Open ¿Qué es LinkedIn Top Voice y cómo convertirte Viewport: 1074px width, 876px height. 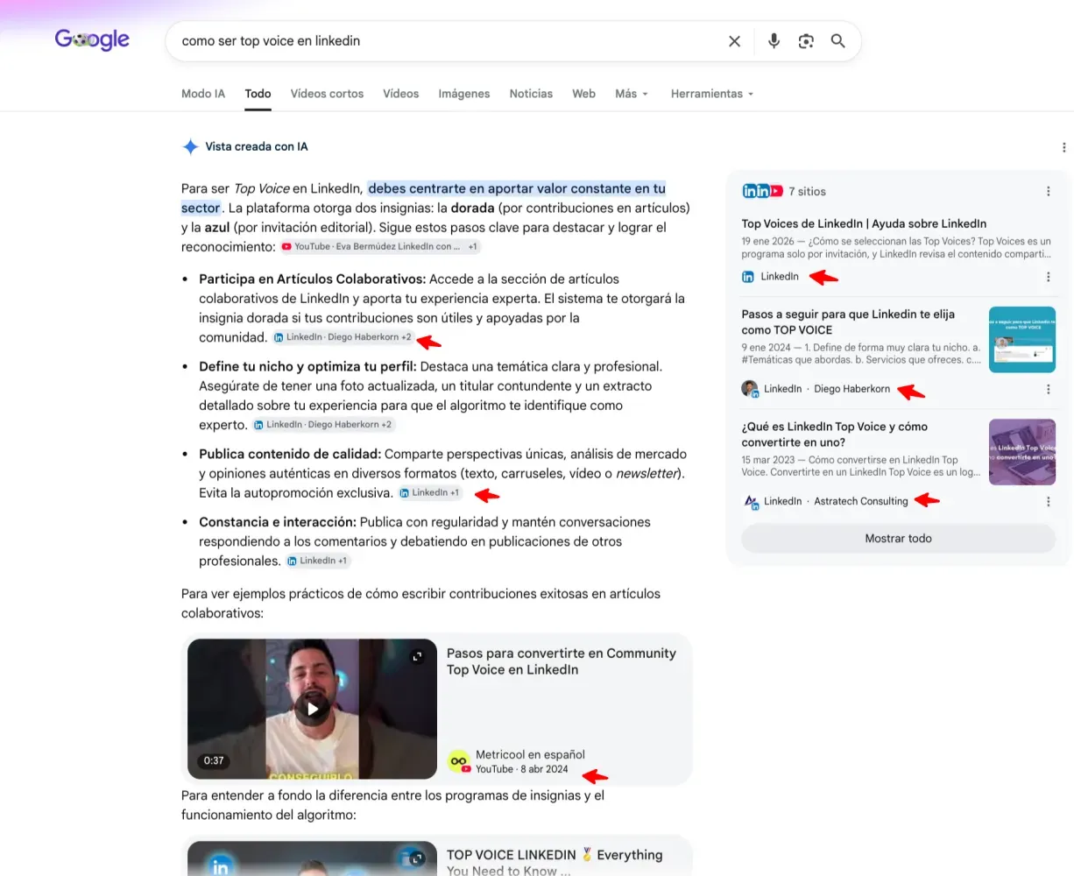click(834, 434)
